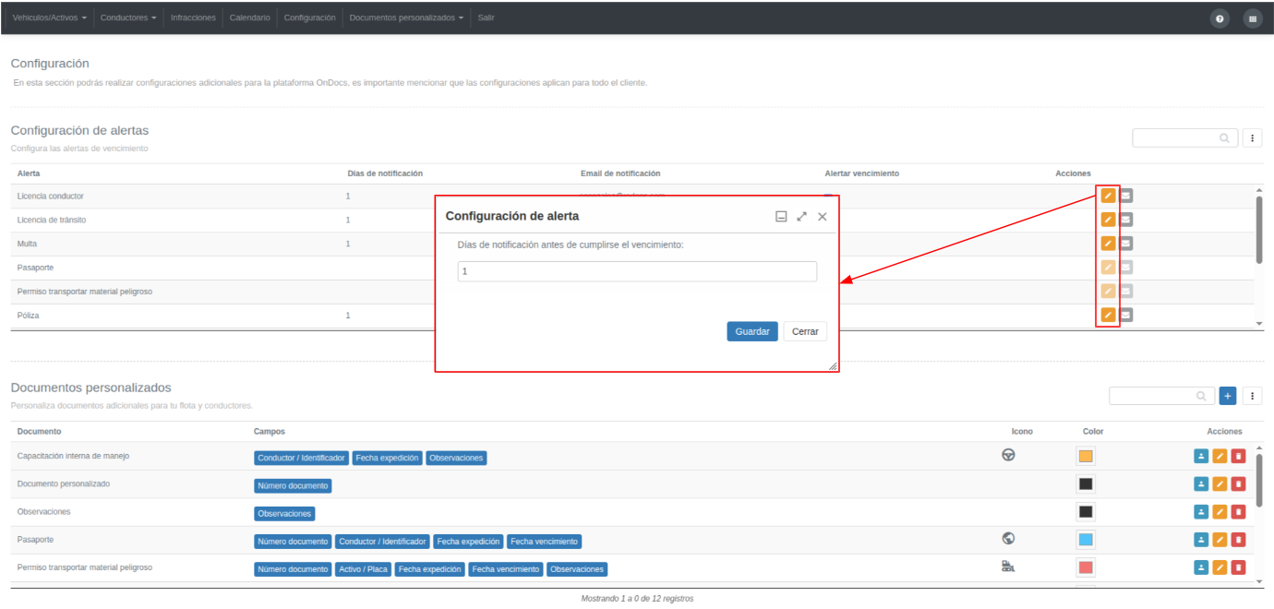Open black color swatch for Documento personalizado
The width and height of the screenshot is (1274, 609).
coord(1086,484)
